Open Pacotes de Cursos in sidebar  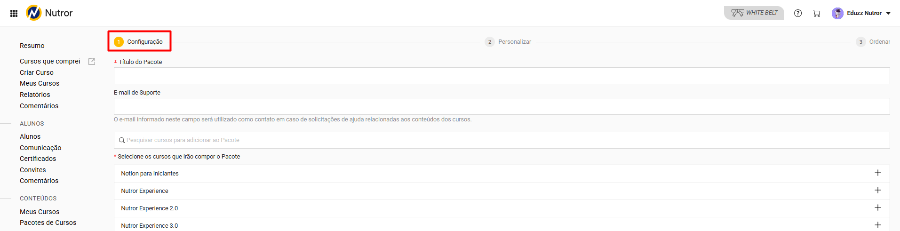click(48, 223)
